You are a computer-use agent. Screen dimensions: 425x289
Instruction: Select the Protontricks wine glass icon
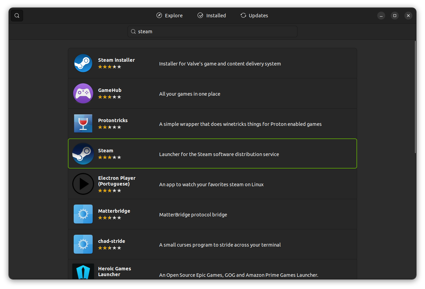click(83, 123)
